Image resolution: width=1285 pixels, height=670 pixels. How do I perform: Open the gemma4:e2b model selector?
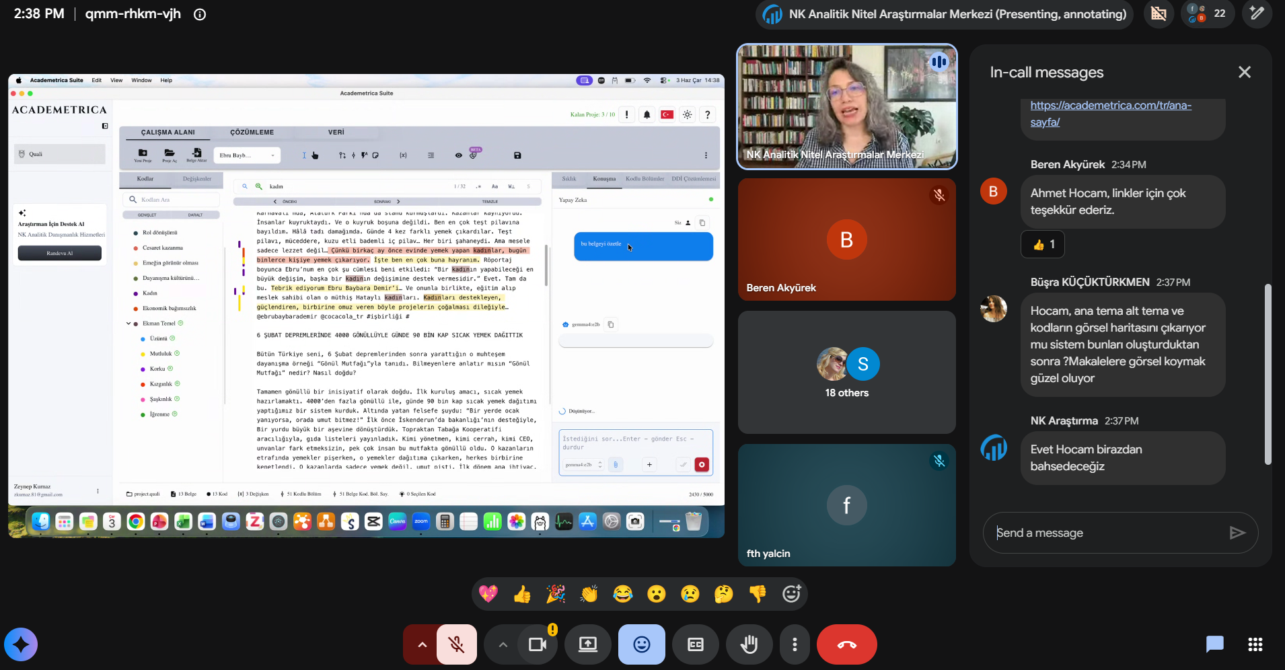click(x=583, y=464)
